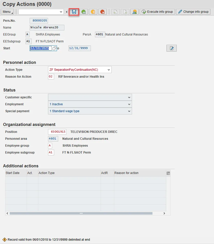This screenshot has height=244, width=214.
Task: Click Change info group button
Action: point(193,12)
